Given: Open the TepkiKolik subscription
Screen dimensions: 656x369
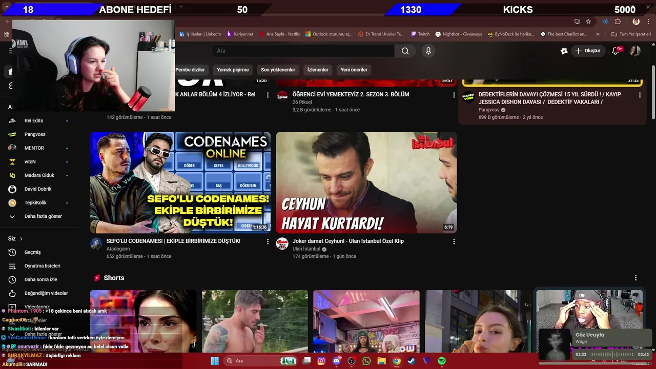Looking at the screenshot, I should [35, 203].
